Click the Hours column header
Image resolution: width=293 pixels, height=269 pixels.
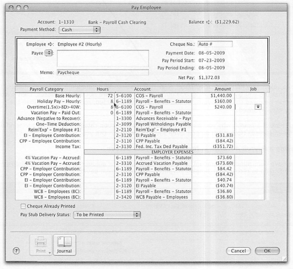(x=103, y=89)
